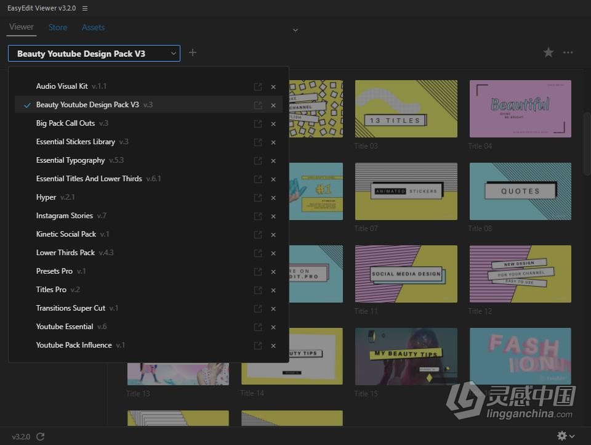Click Essential Stickers Library open-external icon
Image resolution: width=591 pixels, height=445 pixels.
pyautogui.click(x=258, y=142)
